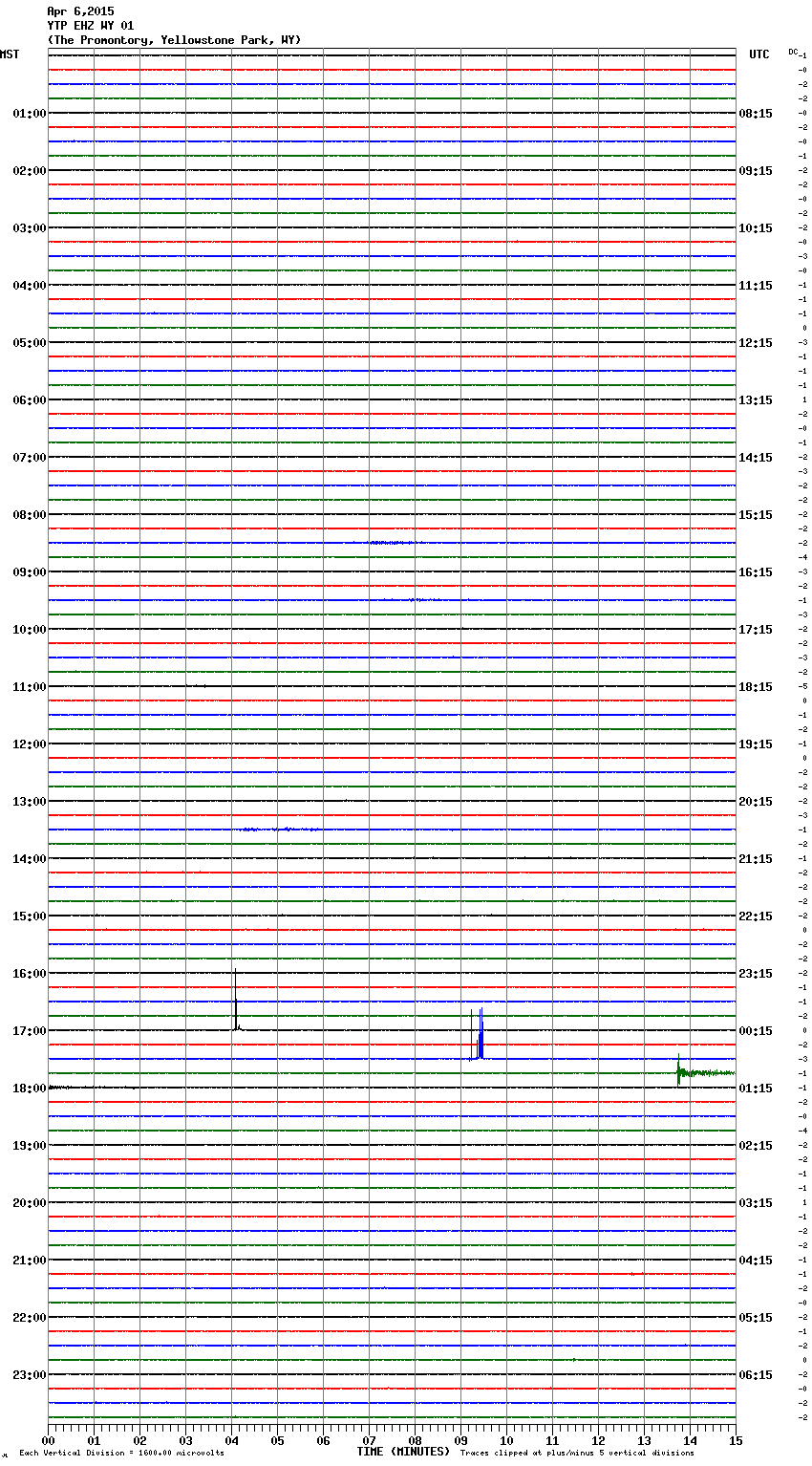
Task: Select the 03:00 MST time label
Action: pos(30,228)
